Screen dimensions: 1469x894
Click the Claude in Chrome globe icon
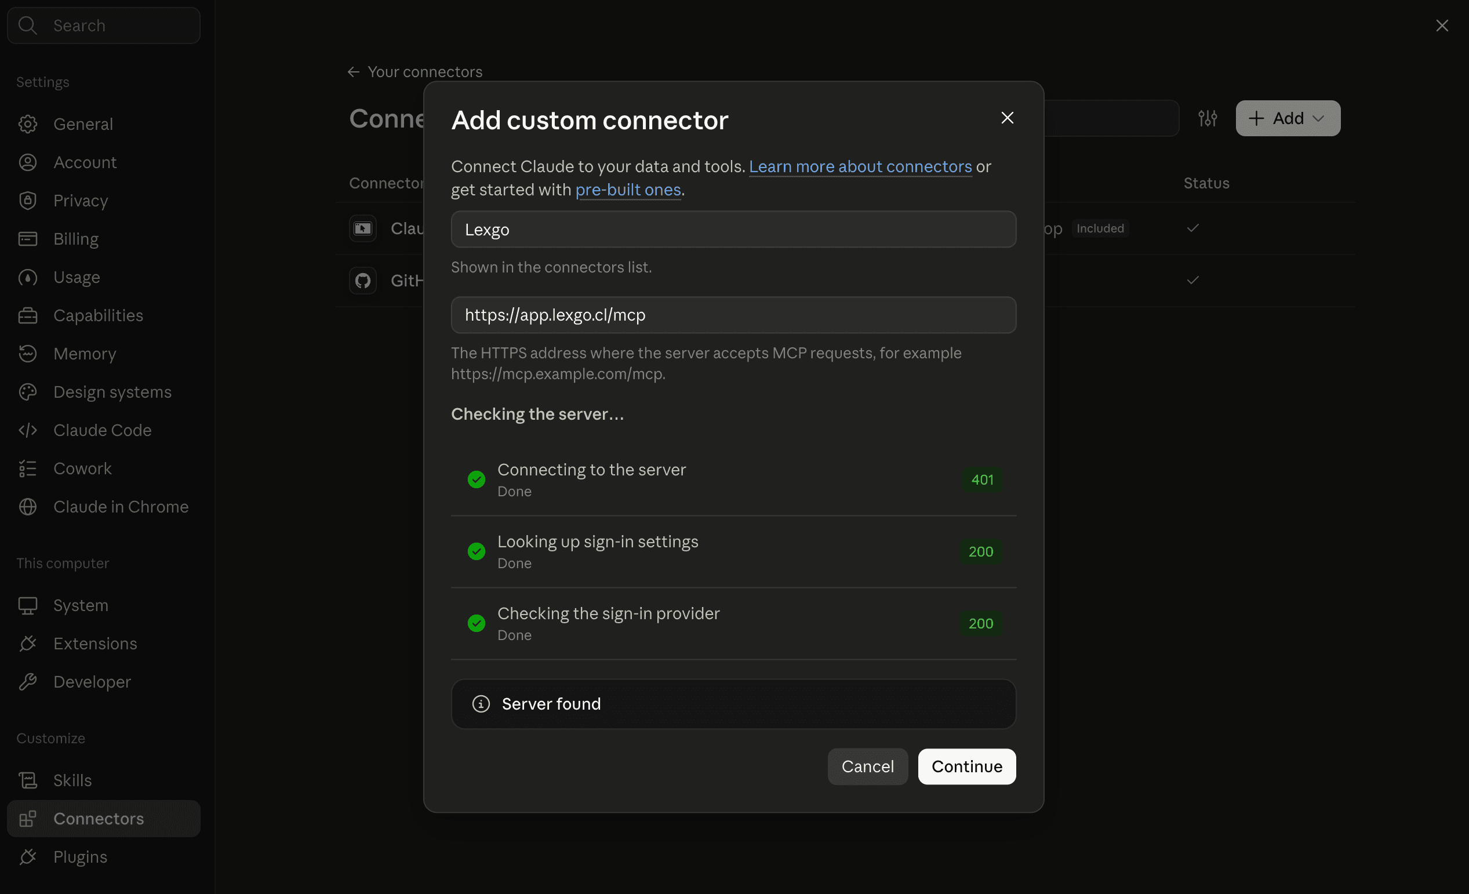pos(27,506)
